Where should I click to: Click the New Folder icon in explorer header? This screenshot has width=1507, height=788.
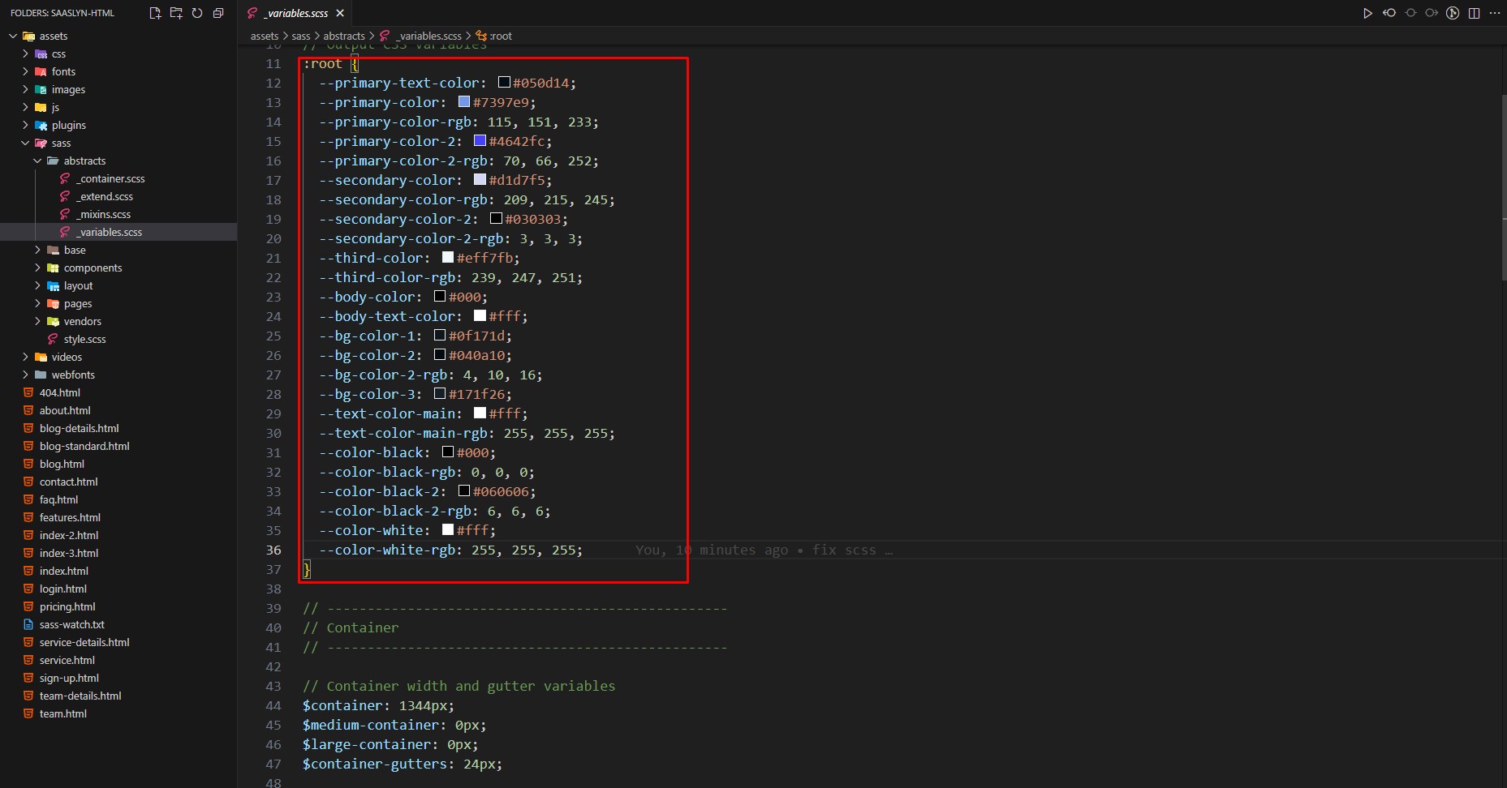[x=176, y=13]
